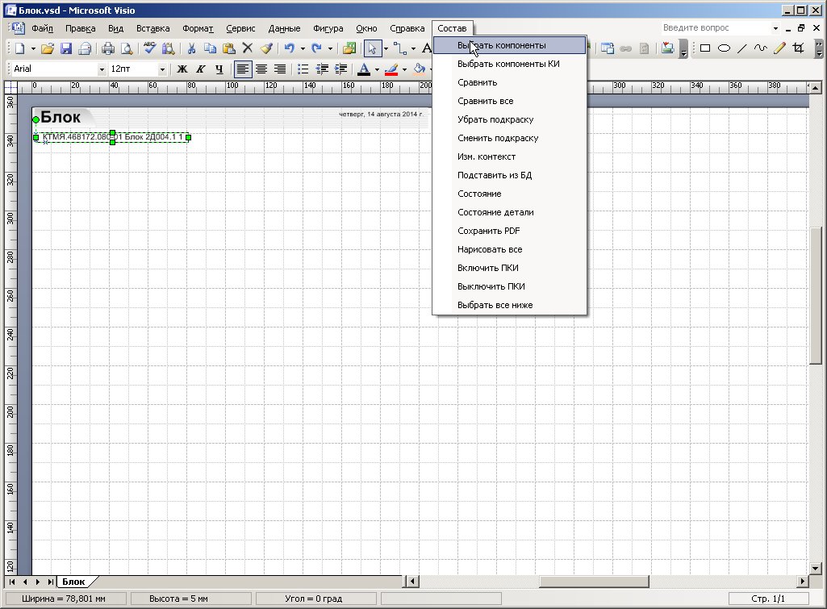Toggle bold Ж formatting
The height and width of the screenshot is (609, 827).
(182, 69)
